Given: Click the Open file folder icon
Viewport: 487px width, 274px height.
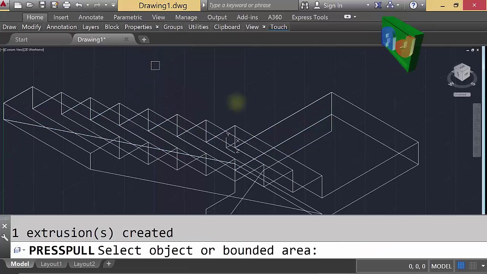Looking at the screenshot, I should tap(30, 5).
